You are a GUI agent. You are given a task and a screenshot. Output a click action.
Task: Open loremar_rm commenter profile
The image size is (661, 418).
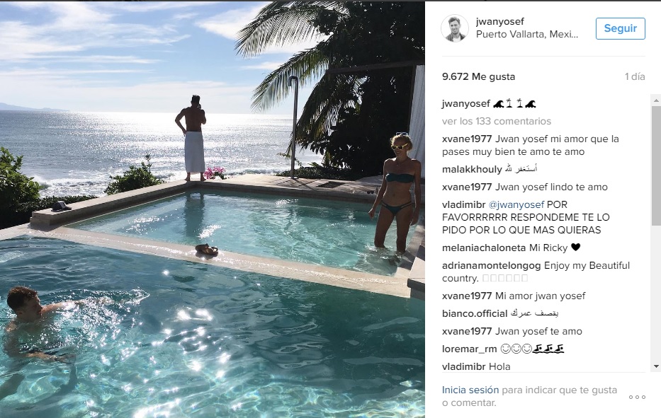[470, 349]
